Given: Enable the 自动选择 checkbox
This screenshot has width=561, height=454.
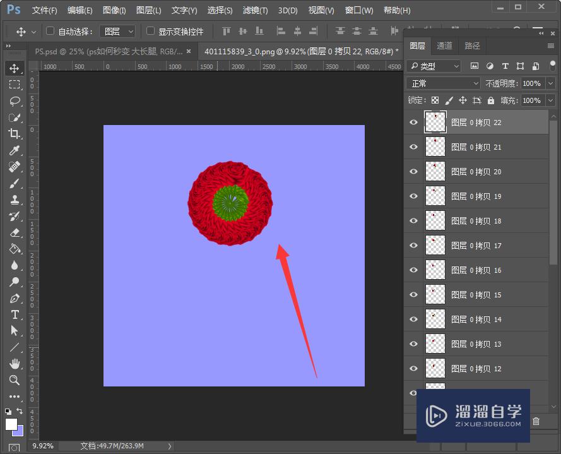Looking at the screenshot, I should pyautogui.click(x=50, y=31).
